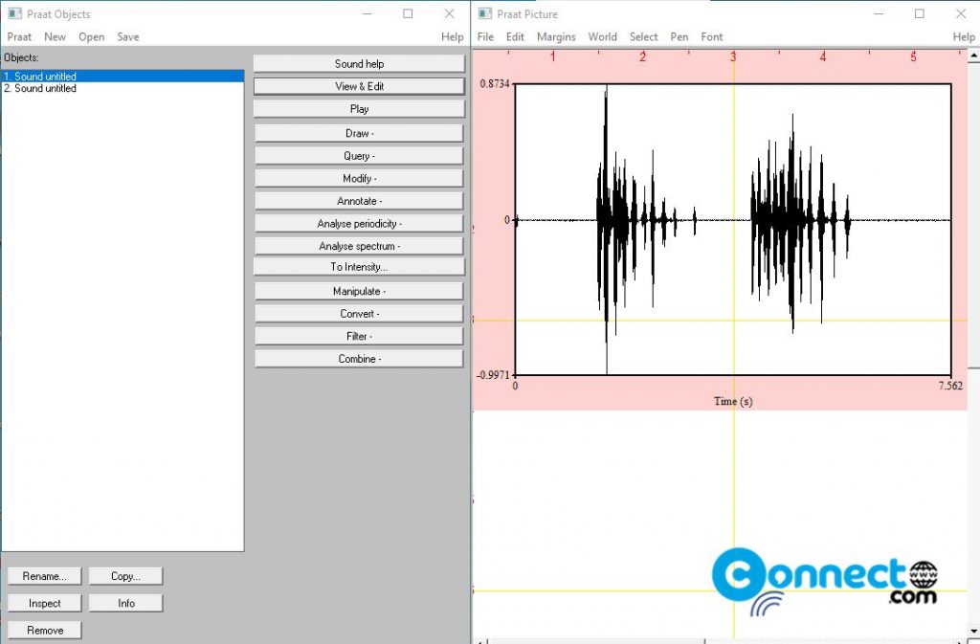
Task: Rename the selected sound object
Action: coord(44,575)
